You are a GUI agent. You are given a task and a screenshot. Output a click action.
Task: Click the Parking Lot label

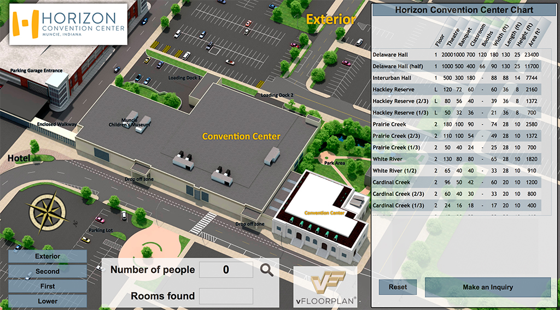[101, 230]
